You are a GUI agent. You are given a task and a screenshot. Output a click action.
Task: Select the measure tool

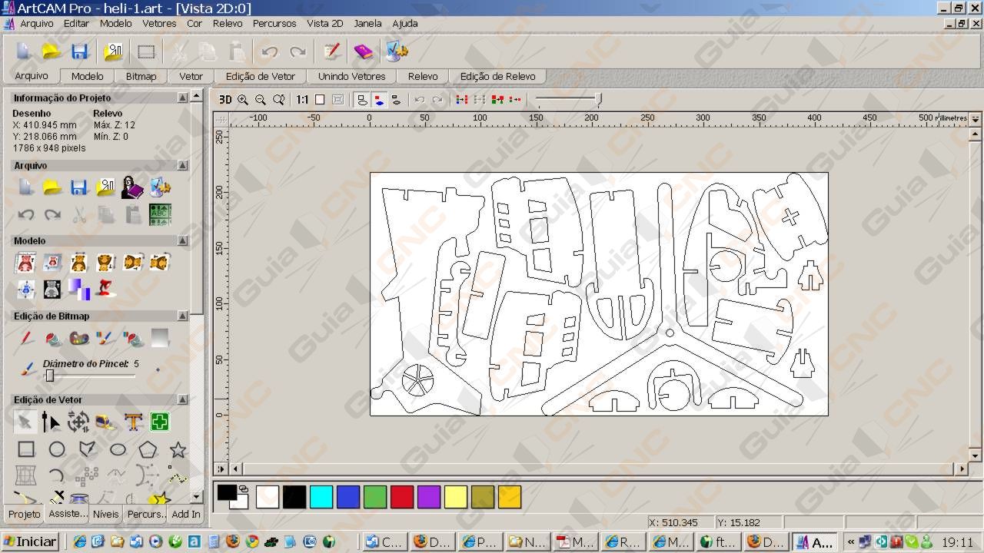105,422
